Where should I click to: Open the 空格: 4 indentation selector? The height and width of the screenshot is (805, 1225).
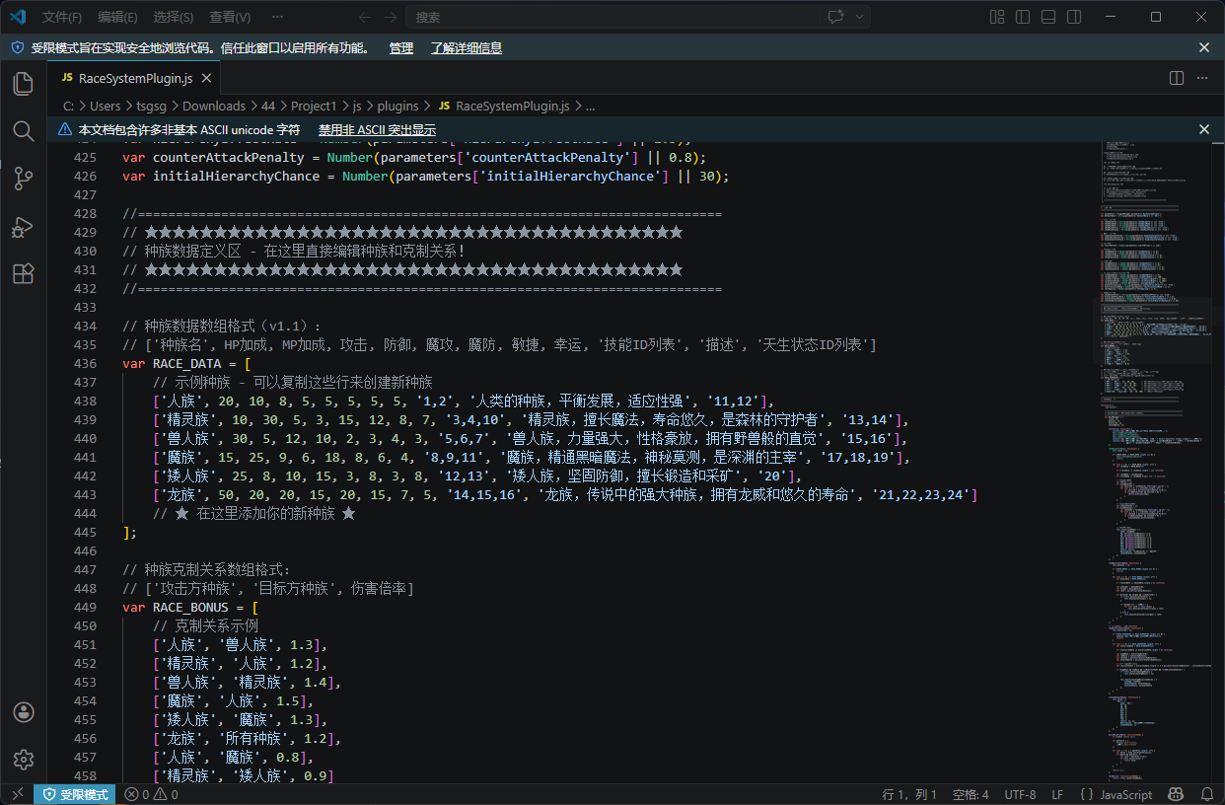coord(971,794)
